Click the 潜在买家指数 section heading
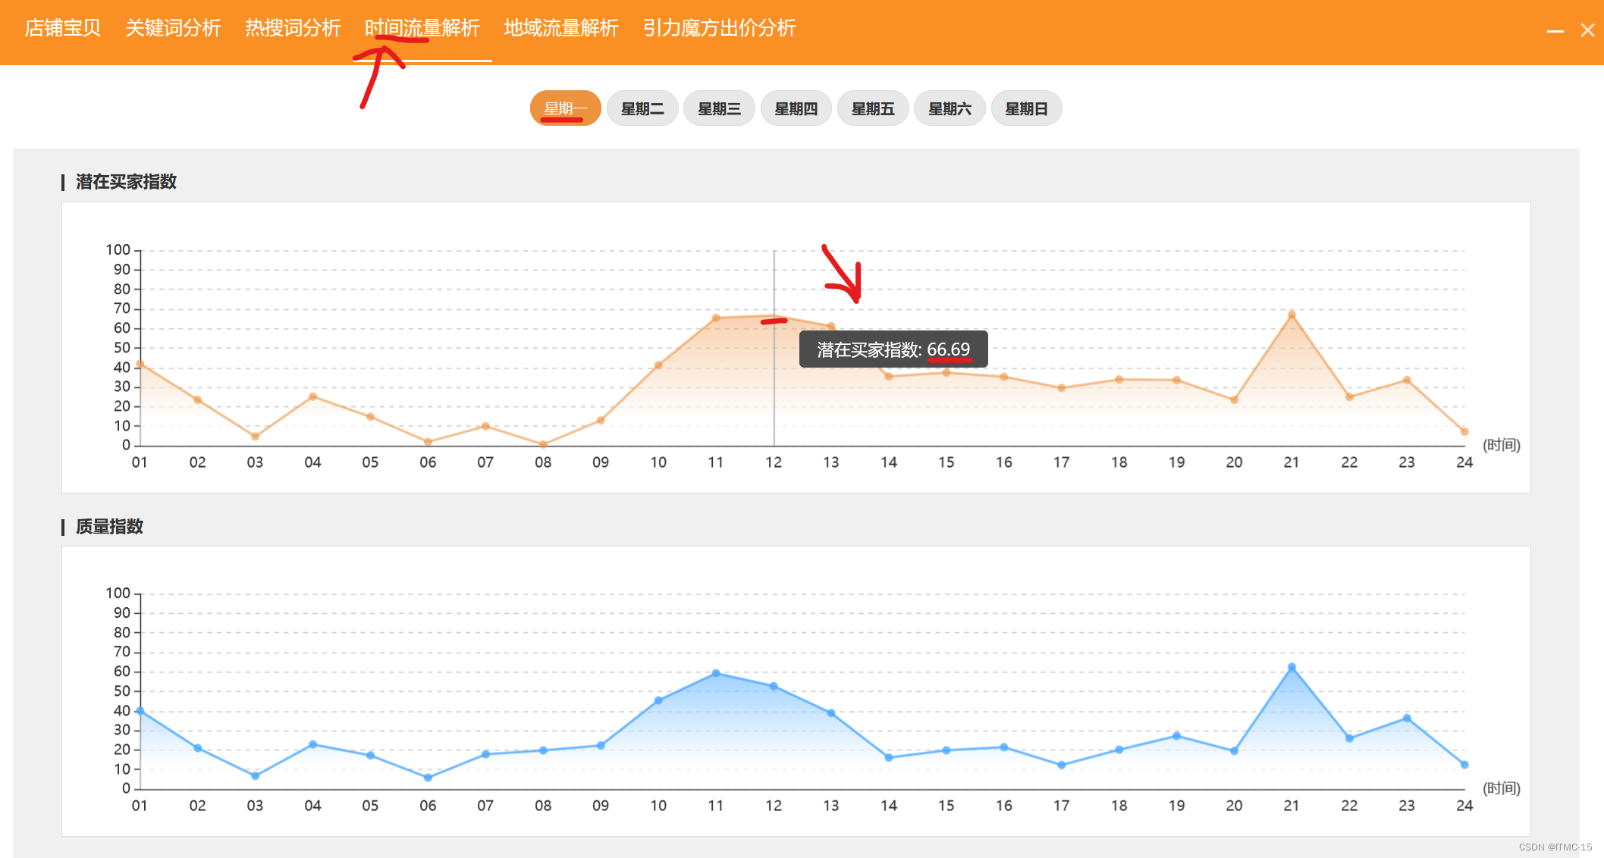The height and width of the screenshot is (858, 1604). [x=126, y=182]
